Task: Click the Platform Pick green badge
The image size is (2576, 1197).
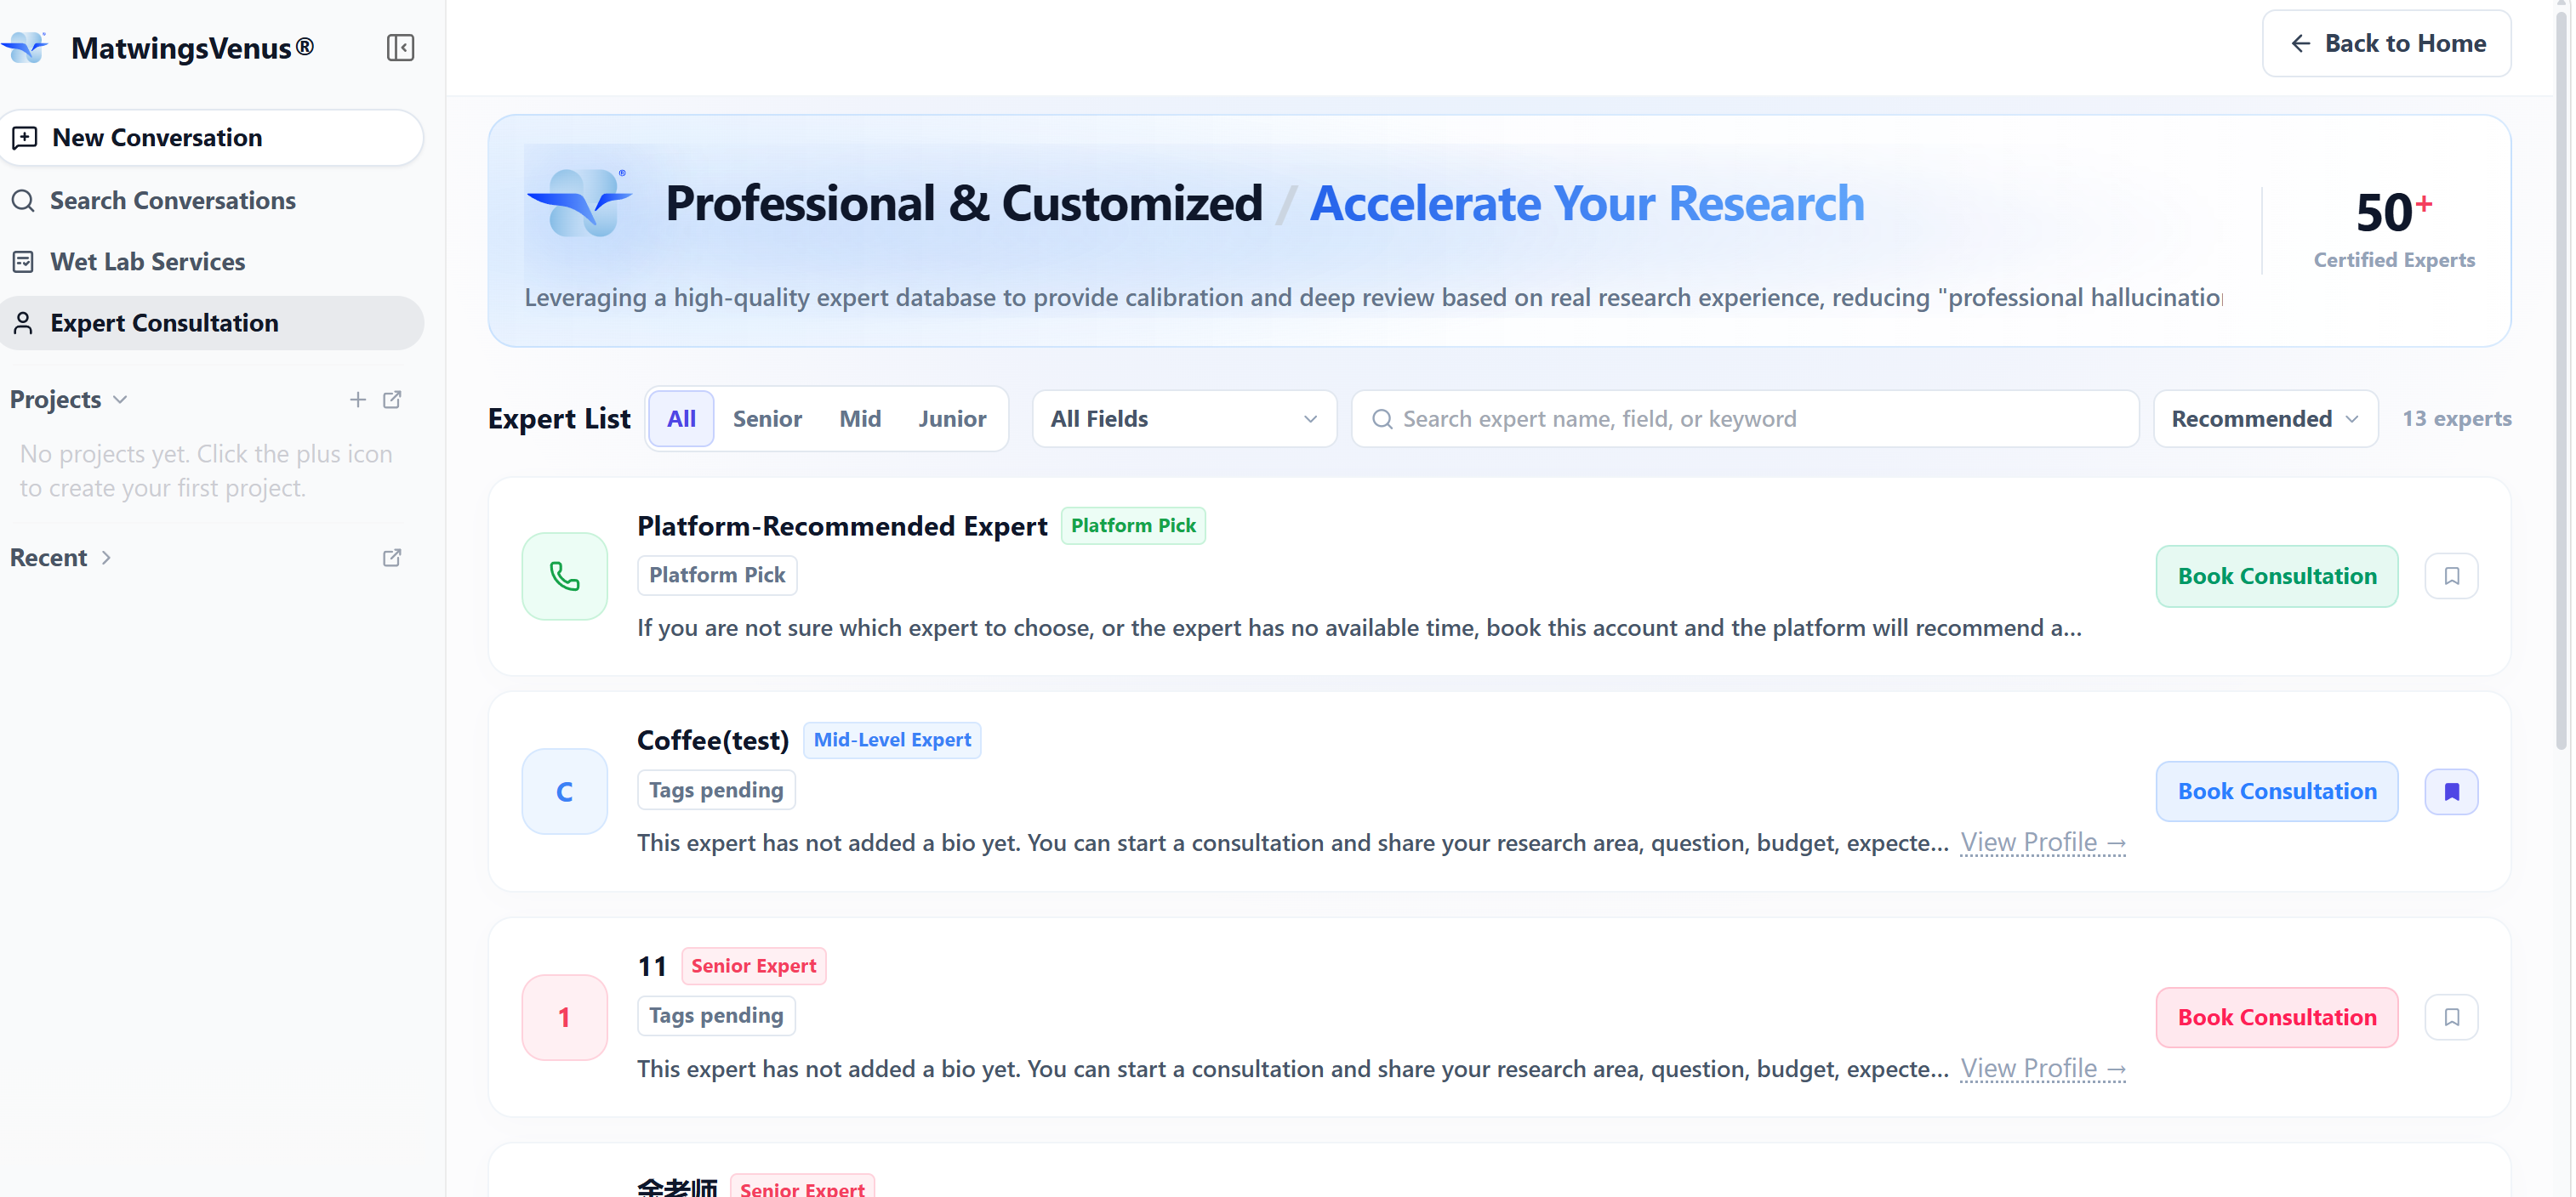Action: pyautogui.click(x=1133, y=525)
